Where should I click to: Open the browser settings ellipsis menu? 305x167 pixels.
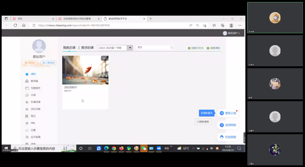pyautogui.click(x=240, y=25)
